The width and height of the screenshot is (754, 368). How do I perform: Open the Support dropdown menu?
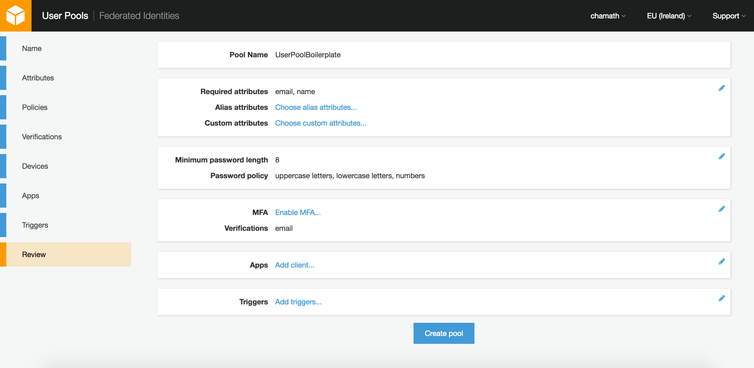729,16
